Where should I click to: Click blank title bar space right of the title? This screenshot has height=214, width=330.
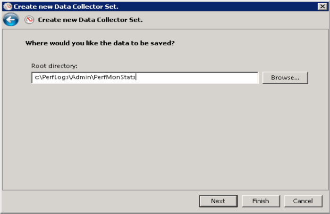click(x=212, y=7)
